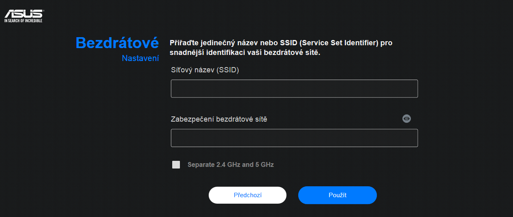The width and height of the screenshot is (513, 217).
Task: Click the bold "SSID" word in the instructions
Action: (x=286, y=42)
